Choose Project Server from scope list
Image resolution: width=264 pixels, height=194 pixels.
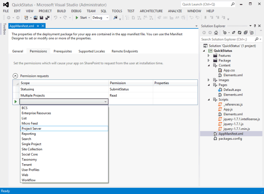32,129
